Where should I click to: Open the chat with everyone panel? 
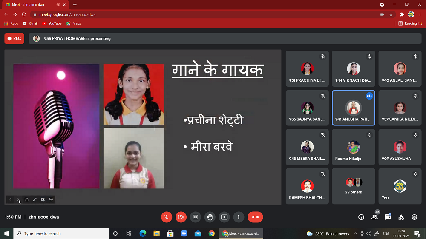[388, 217]
